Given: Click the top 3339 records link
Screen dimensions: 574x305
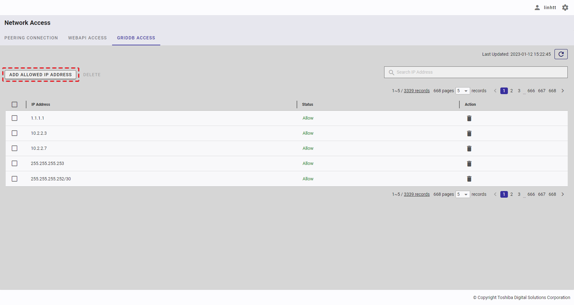Looking at the screenshot, I should (417, 91).
